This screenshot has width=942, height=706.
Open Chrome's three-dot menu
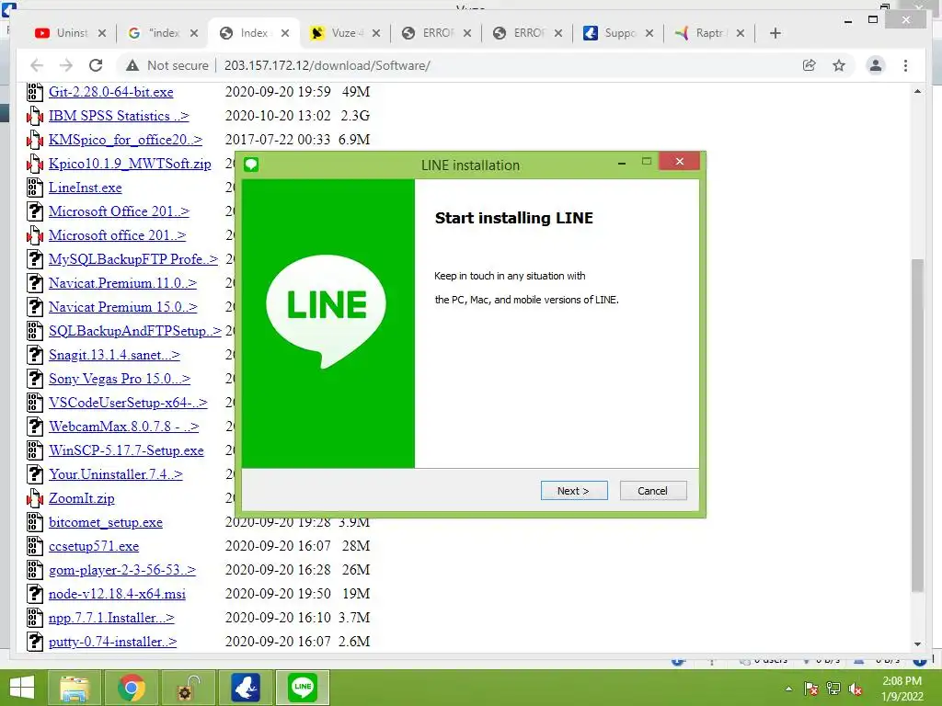(905, 65)
